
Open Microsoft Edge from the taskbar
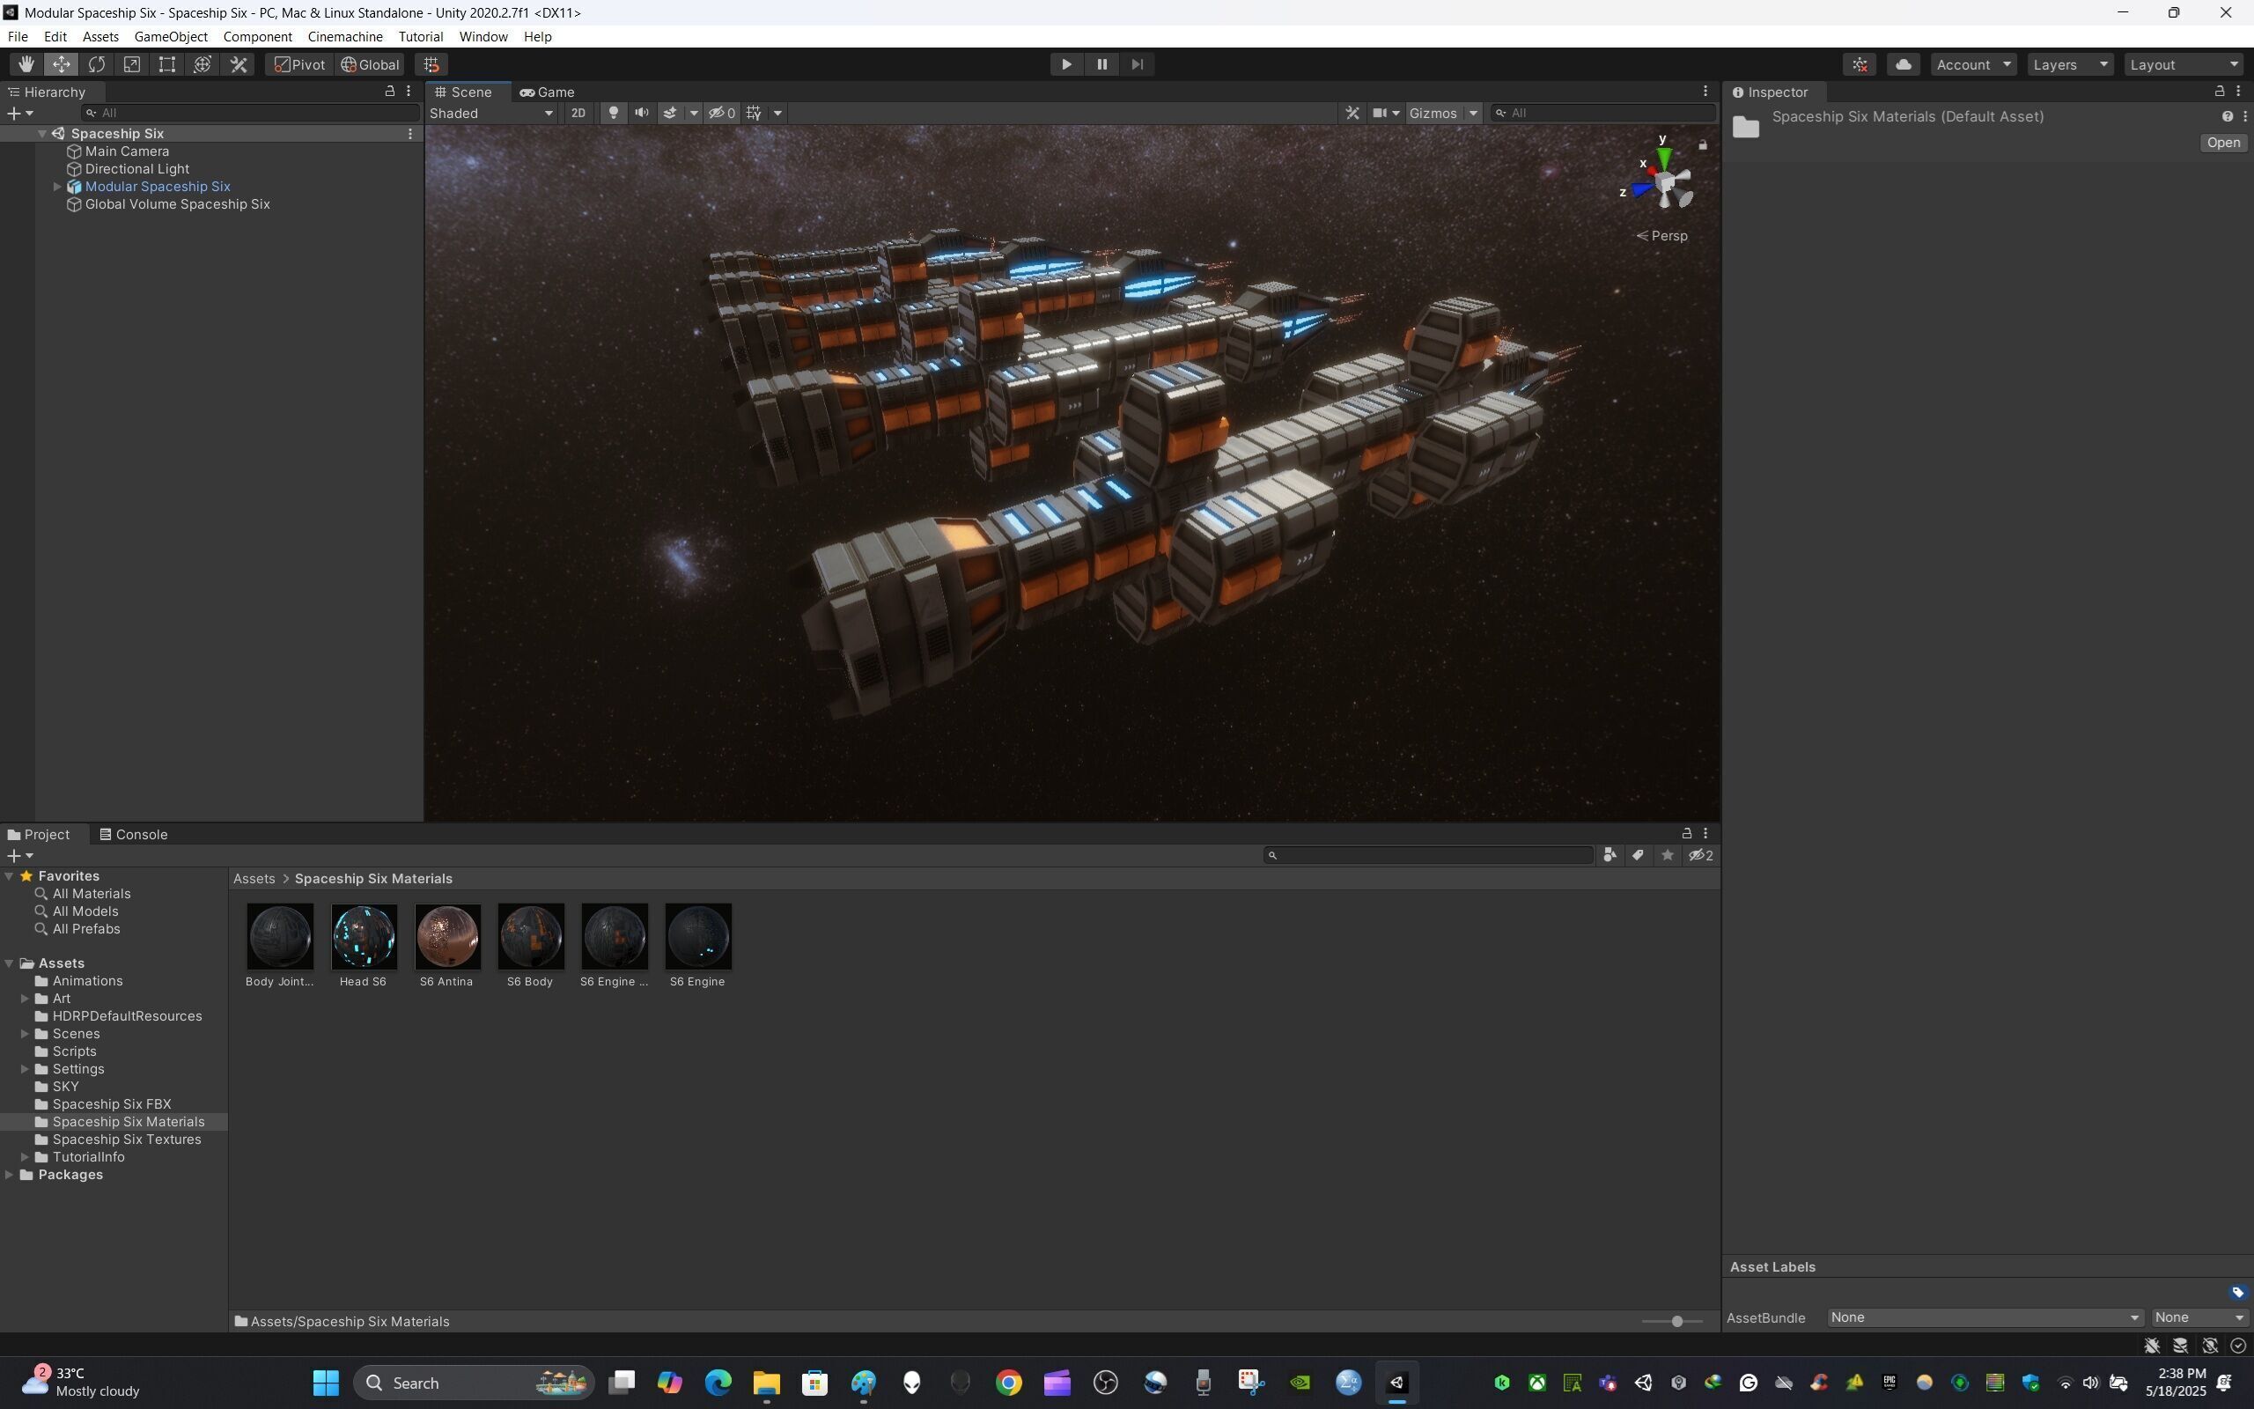pyautogui.click(x=718, y=1383)
